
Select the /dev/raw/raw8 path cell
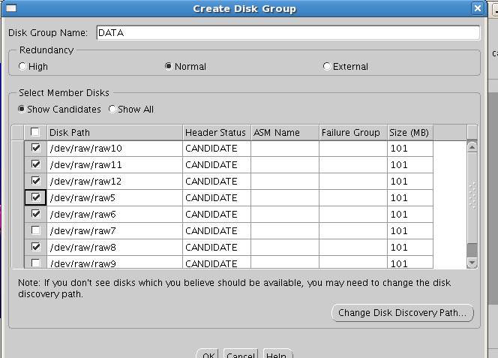[x=115, y=248]
